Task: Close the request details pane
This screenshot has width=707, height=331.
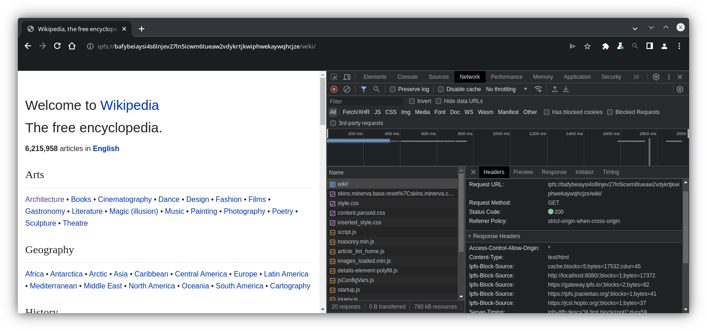Action: click(473, 172)
